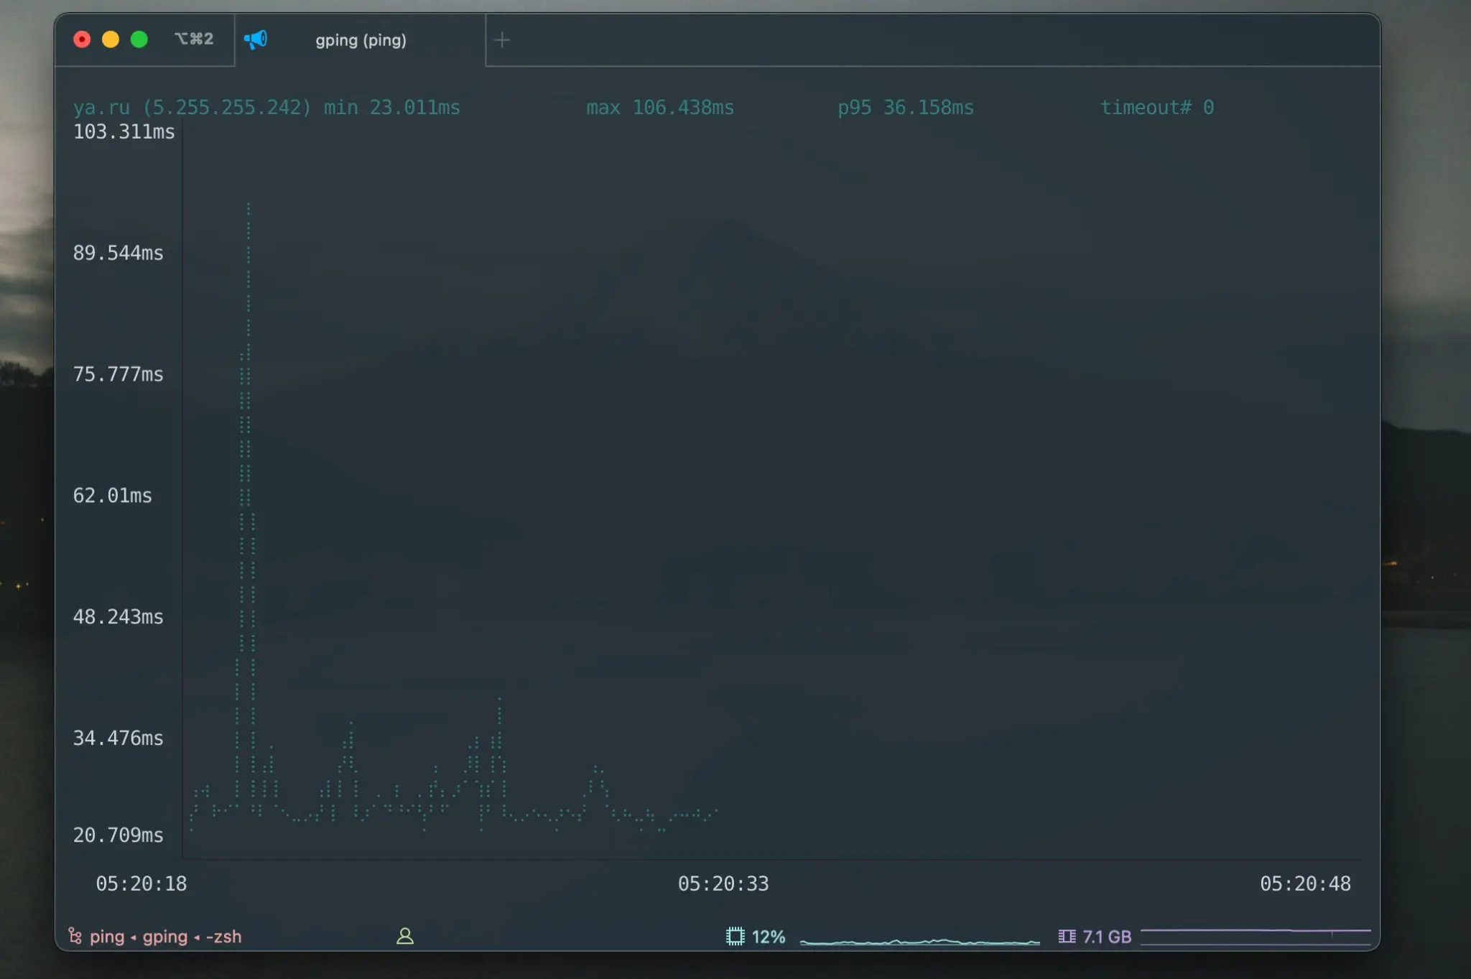Click the 05:20:18 time axis label
1471x979 pixels.
coord(141,883)
